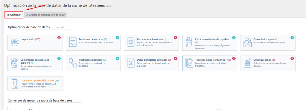Image resolution: width=306 pixels, height=110 pixels.
Task: Select Trackbacks/pingbacks (0) title
Action: point(92,60)
